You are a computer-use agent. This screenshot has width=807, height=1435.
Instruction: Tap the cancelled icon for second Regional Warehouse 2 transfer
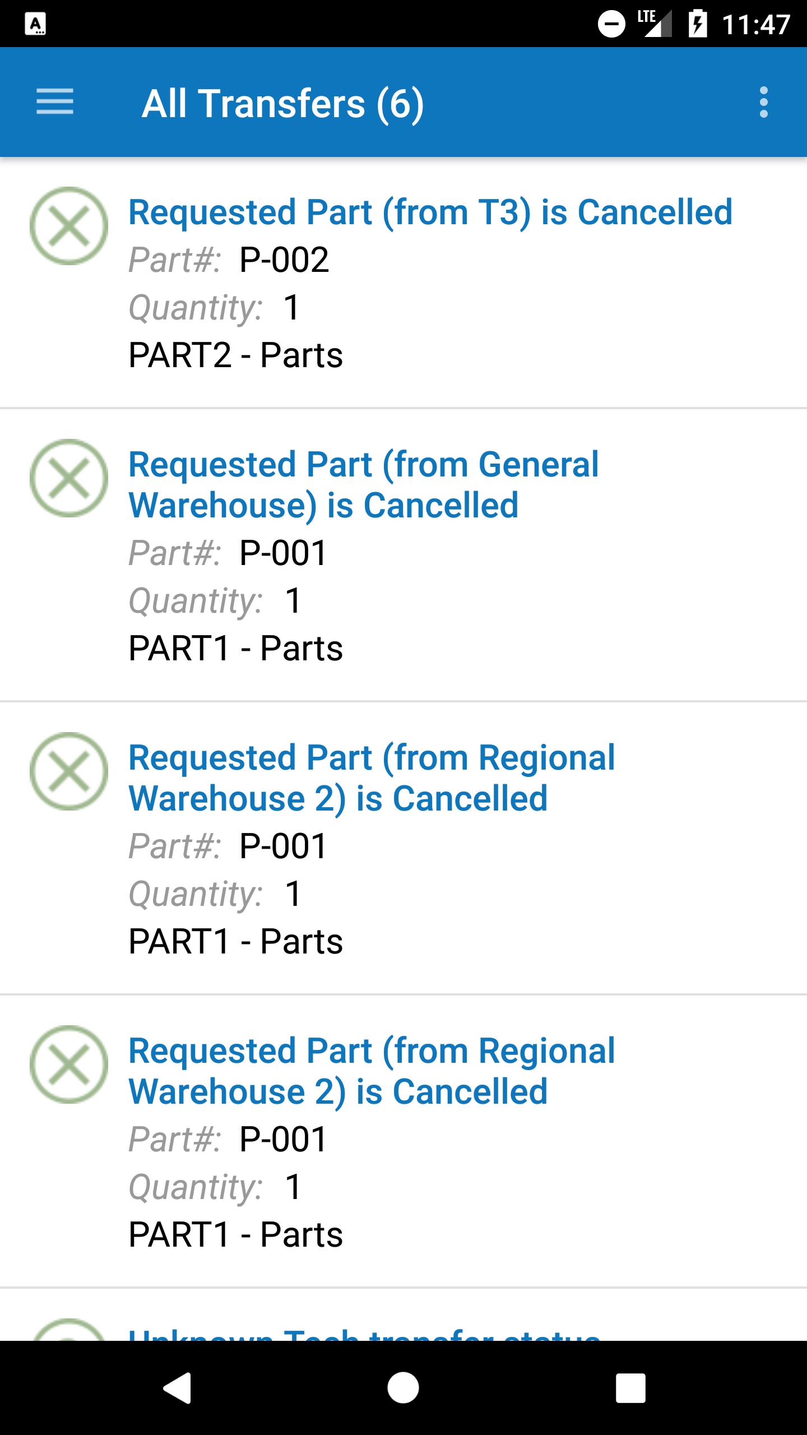(69, 1064)
